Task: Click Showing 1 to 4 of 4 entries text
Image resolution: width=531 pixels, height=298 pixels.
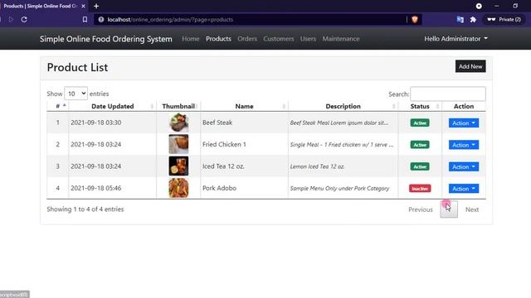Action: pyautogui.click(x=85, y=209)
